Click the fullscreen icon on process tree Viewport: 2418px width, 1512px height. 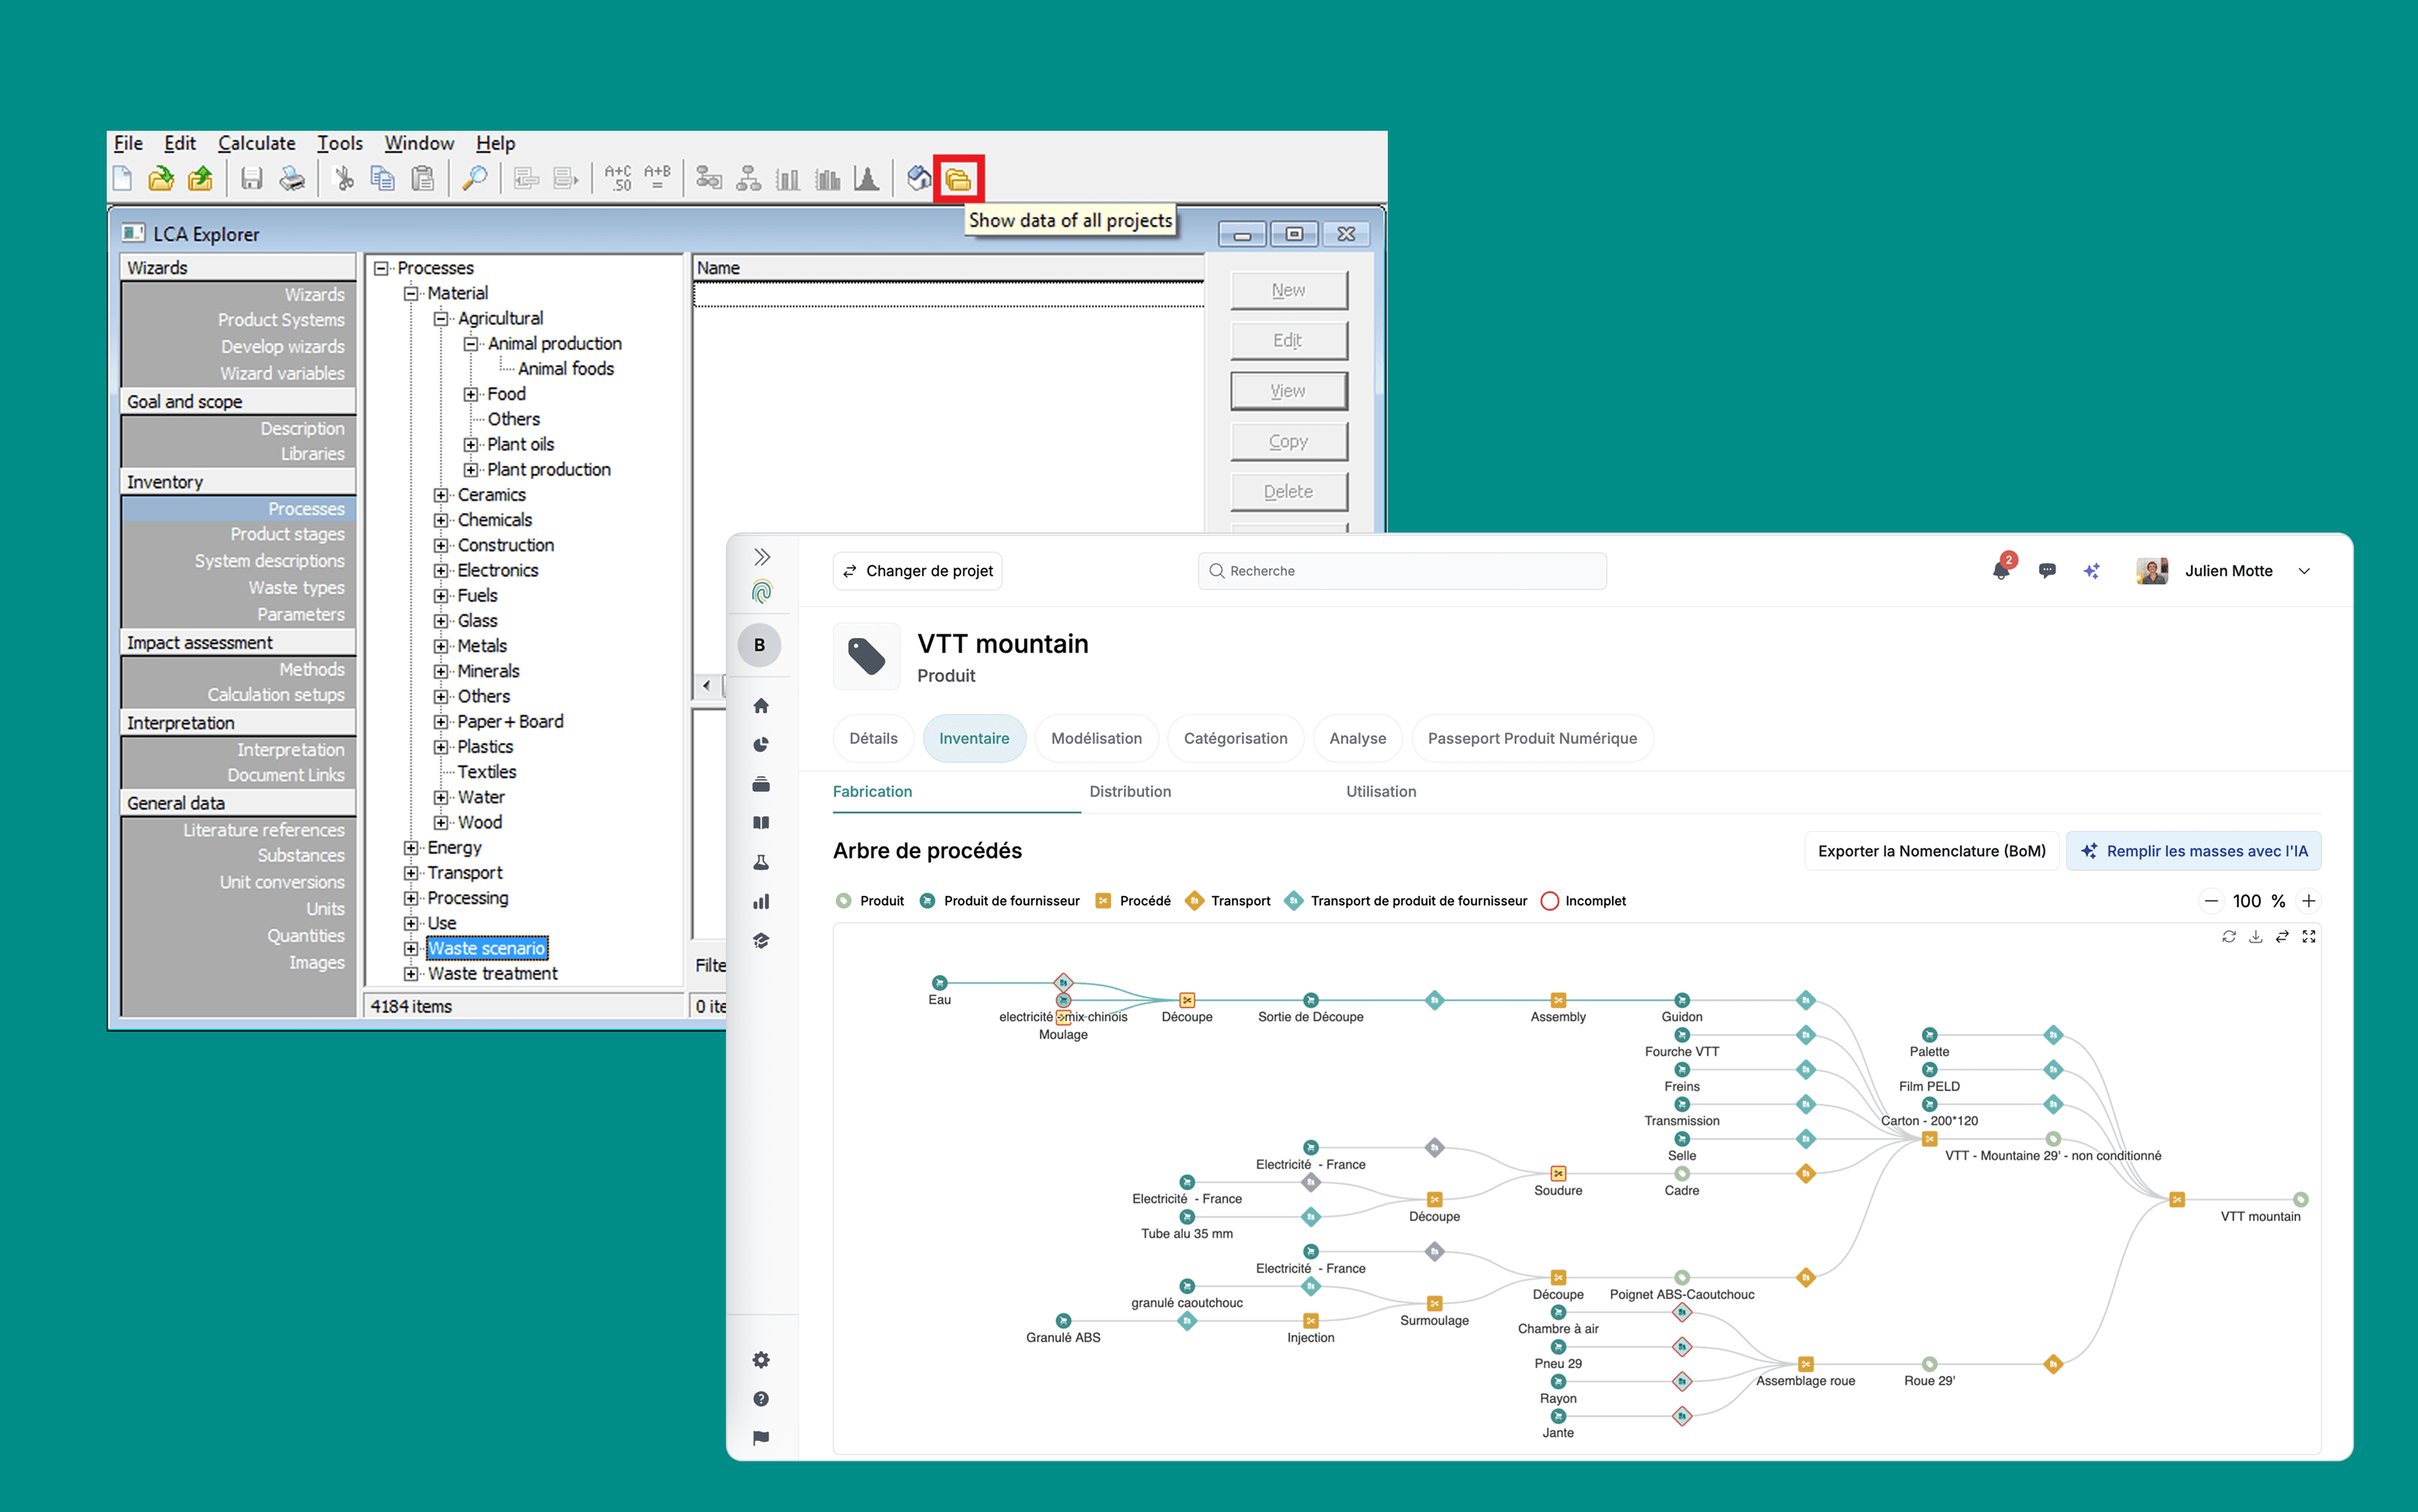click(2308, 937)
